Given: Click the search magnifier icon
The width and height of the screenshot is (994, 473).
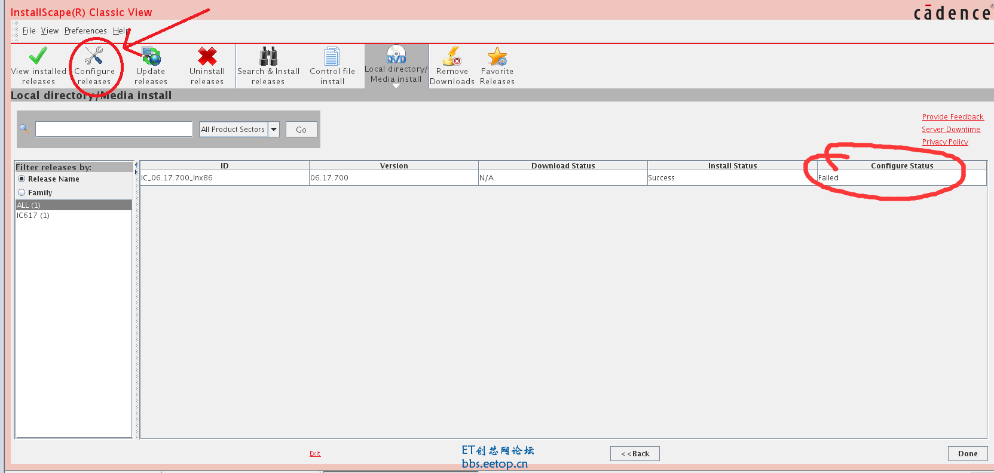Looking at the screenshot, I should click(x=25, y=128).
